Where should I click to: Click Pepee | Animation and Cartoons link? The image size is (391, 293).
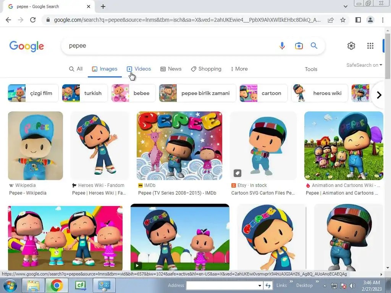pos(342,193)
